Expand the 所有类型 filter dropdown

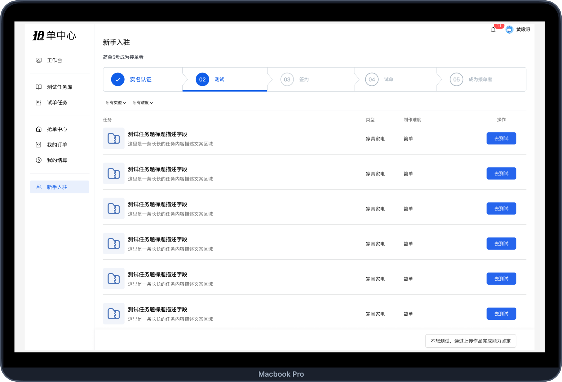pyautogui.click(x=116, y=103)
